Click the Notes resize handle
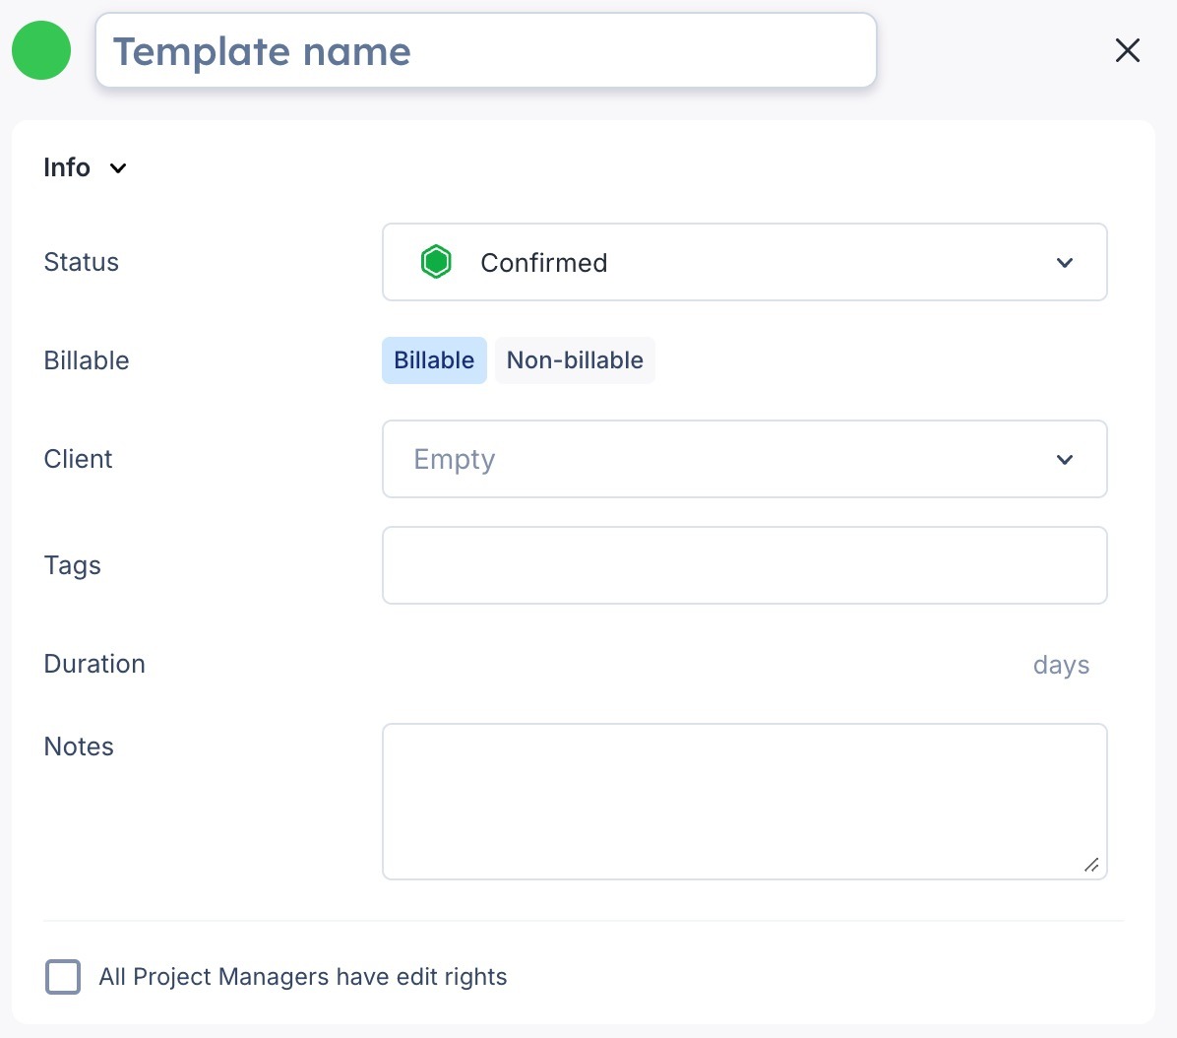This screenshot has height=1038, width=1177. point(1091,865)
